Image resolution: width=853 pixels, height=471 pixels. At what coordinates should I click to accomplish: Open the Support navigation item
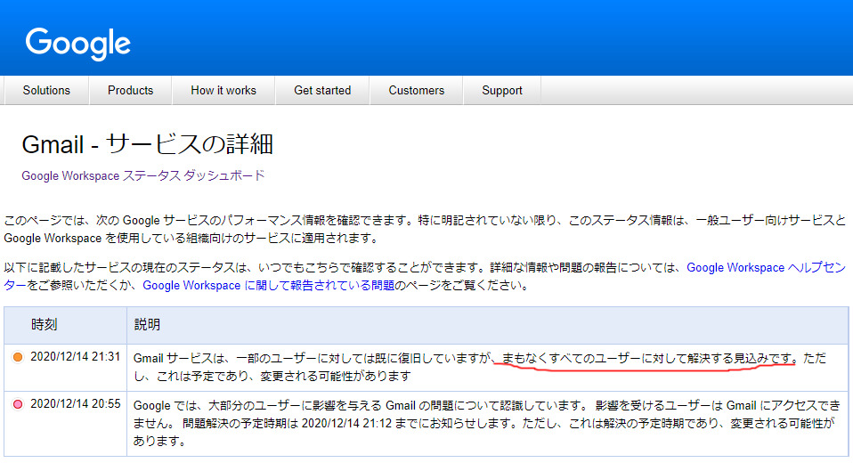click(x=502, y=90)
